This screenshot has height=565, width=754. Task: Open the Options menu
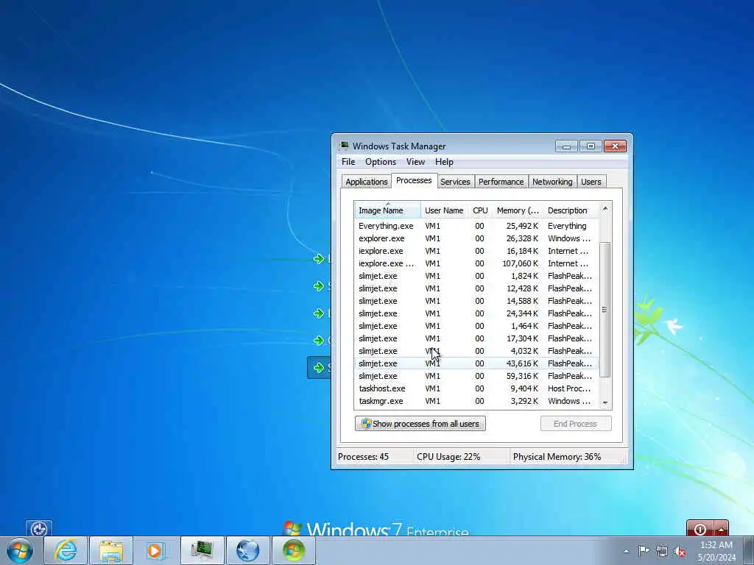coord(381,162)
